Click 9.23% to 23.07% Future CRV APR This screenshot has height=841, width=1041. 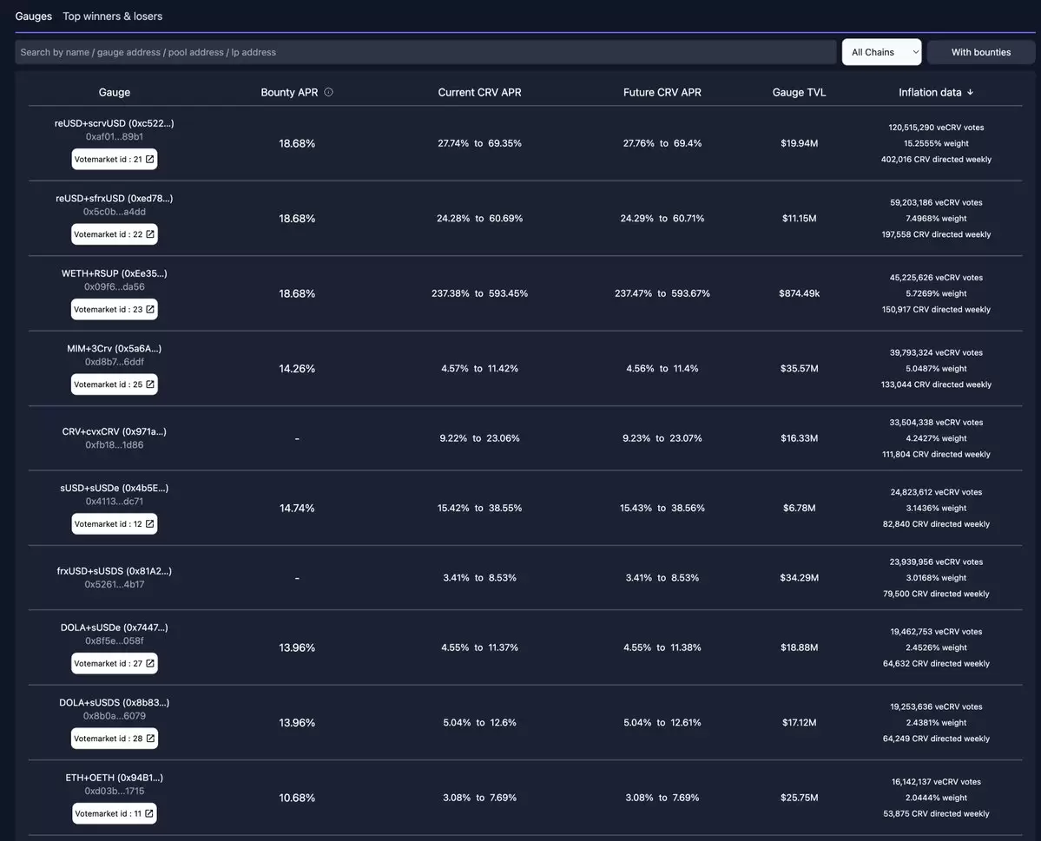[x=662, y=438]
